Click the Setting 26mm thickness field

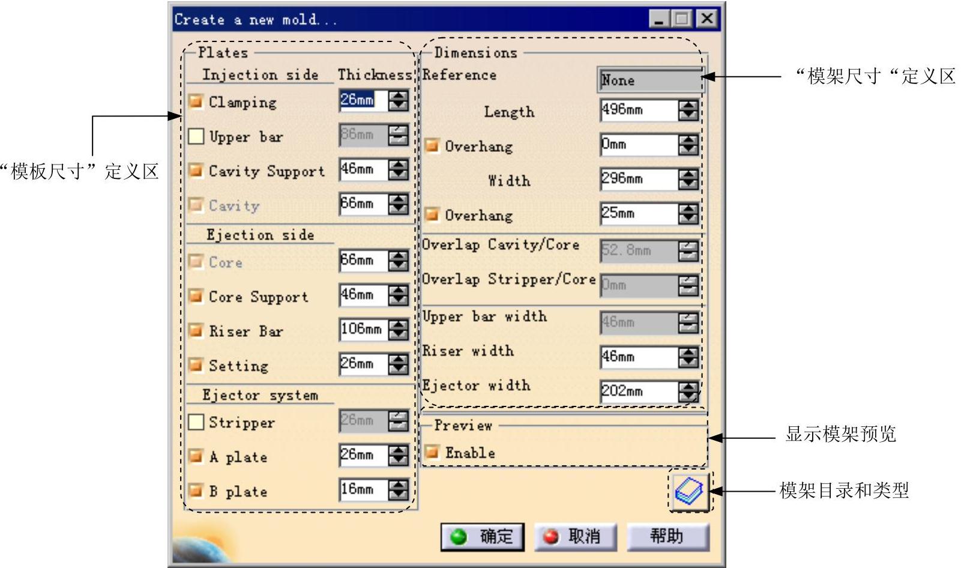coord(364,364)
